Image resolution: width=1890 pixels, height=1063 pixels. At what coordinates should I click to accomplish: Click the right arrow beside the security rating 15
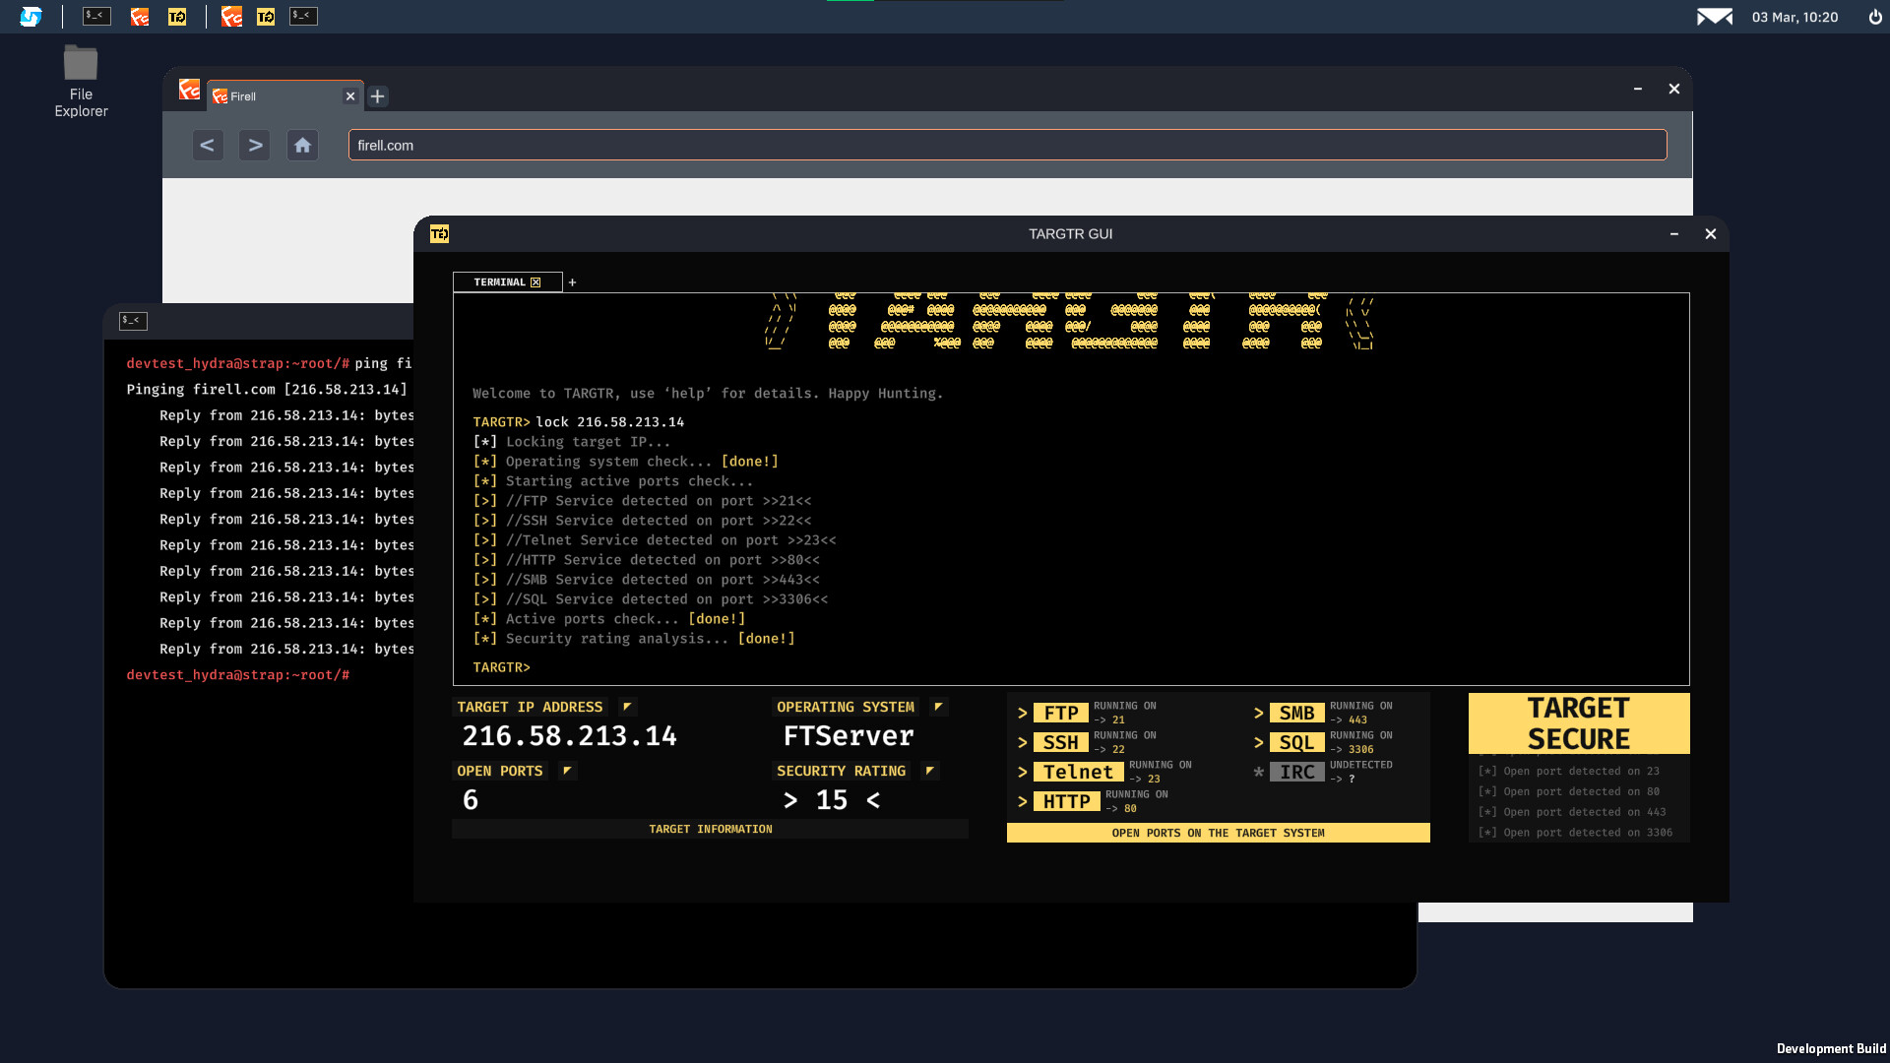872,800
